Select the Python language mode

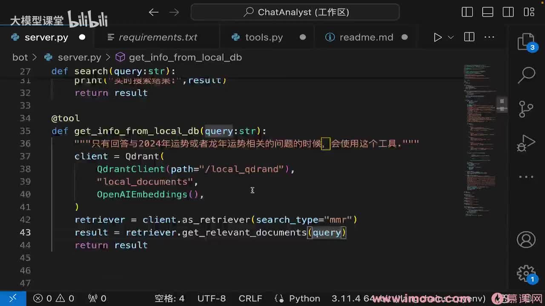tap(304, 298)
